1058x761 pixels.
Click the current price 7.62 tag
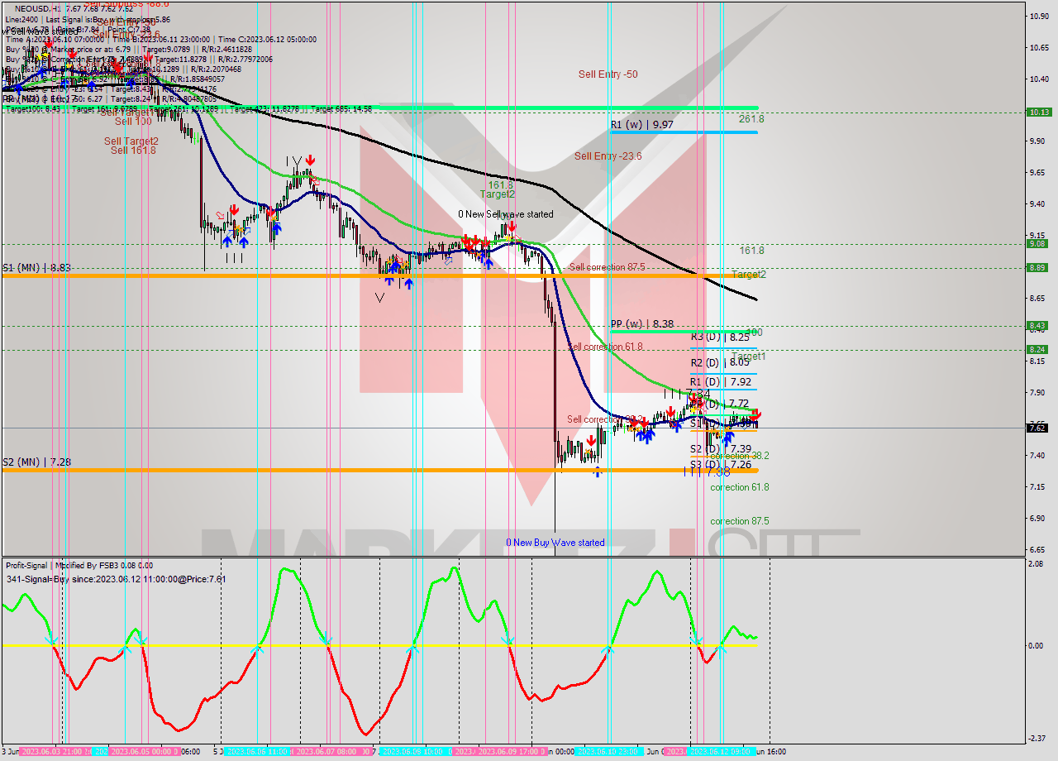(x=1038, y=428)
